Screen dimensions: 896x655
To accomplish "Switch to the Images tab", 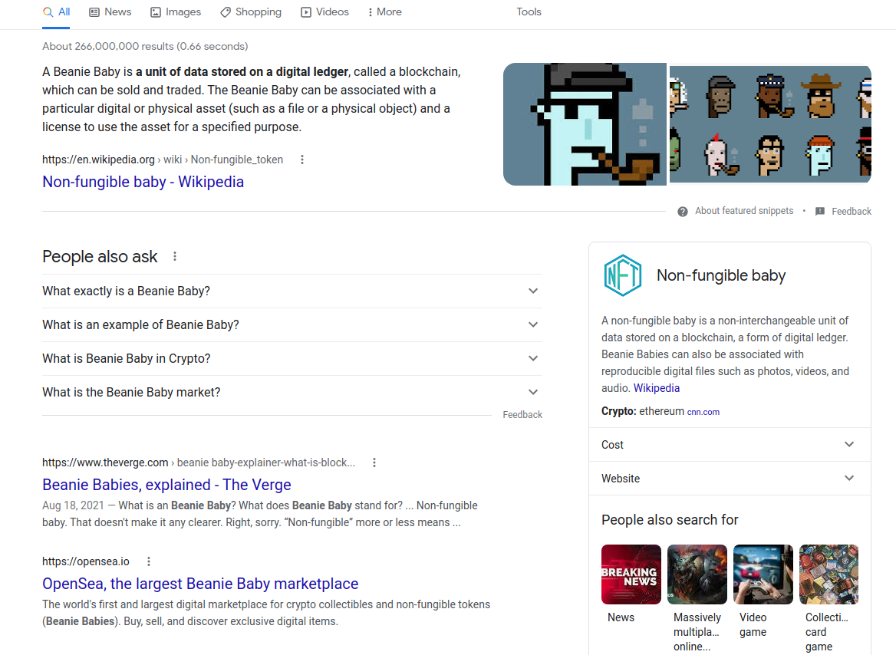I will pos(176,12).
